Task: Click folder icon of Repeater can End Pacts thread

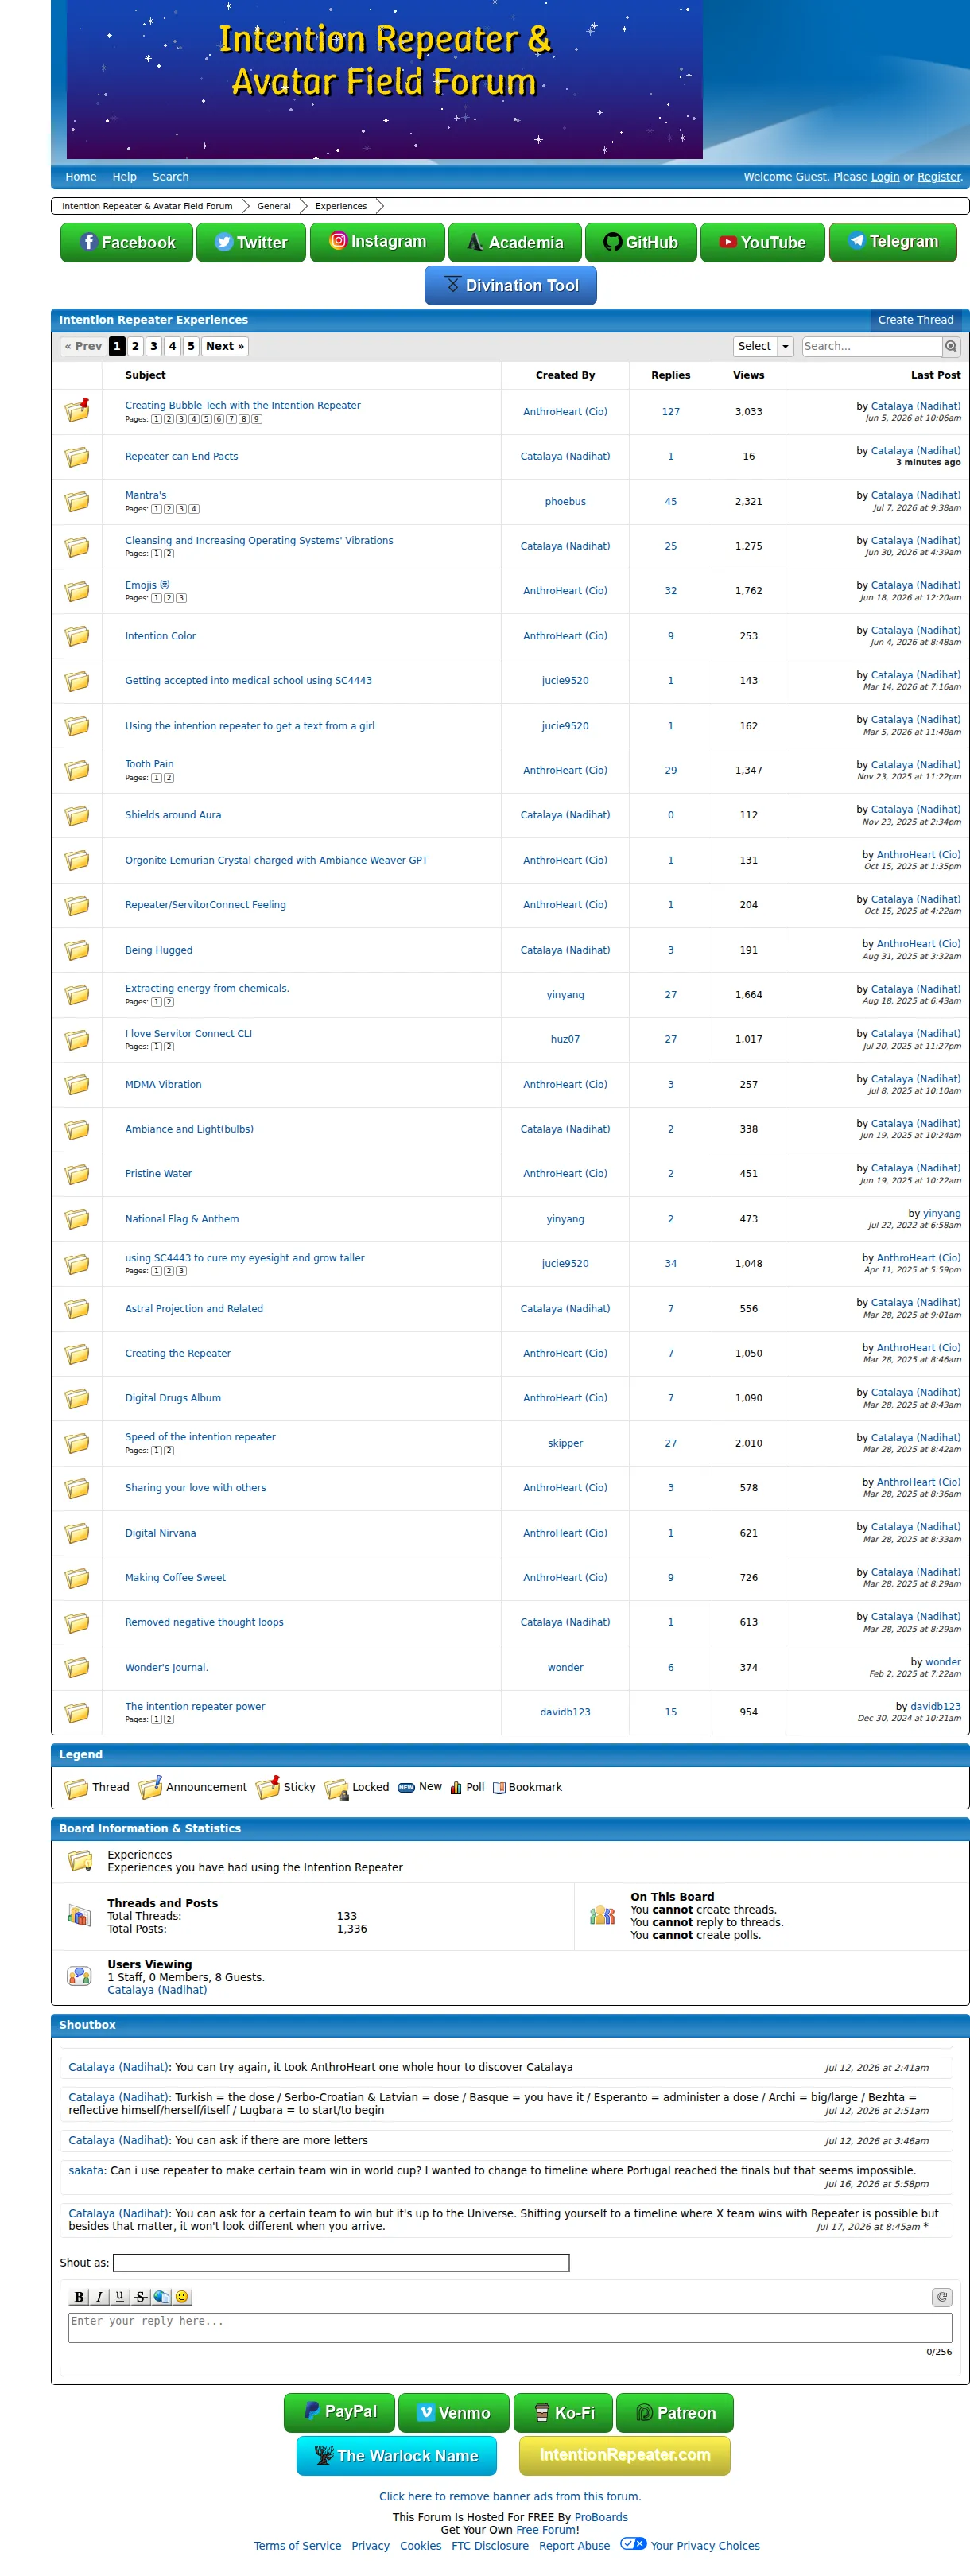Action: click(77, 457)
